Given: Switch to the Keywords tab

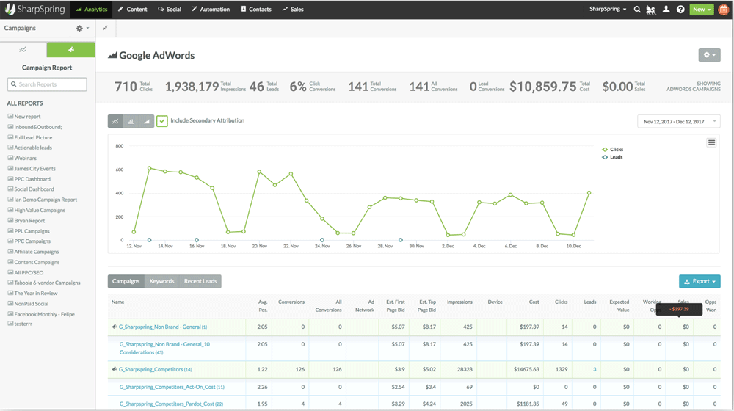Looking at the screenshot, I should (161, 281).
